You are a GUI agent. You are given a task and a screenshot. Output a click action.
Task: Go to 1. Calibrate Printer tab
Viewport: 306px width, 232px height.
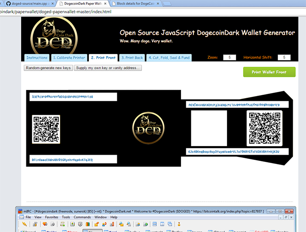pos(69,58)
